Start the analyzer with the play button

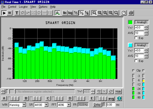pos(4,13)
